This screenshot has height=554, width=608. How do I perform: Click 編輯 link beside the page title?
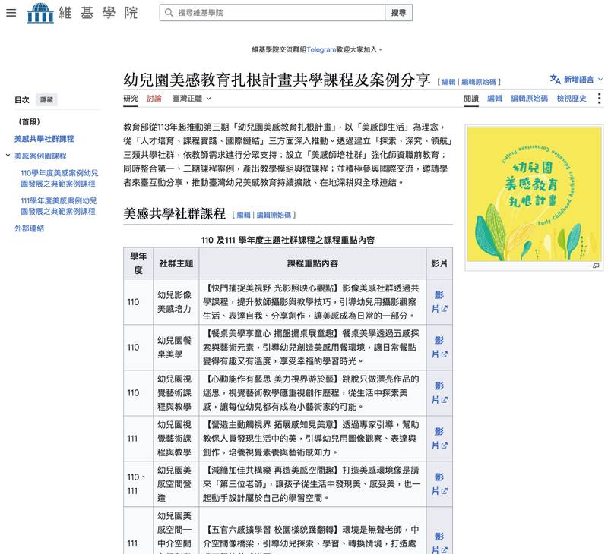click(448, 82)
